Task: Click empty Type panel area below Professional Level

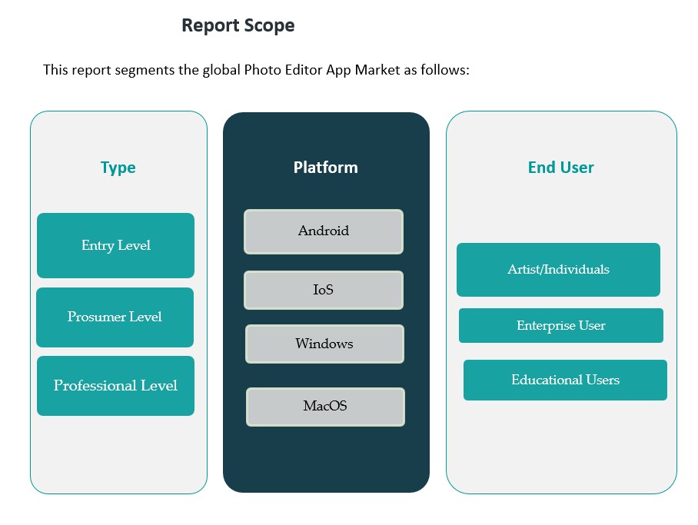Action: click(118, 454)
